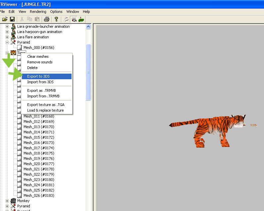The width and height of the screenshot is (264, 211).
Task: Expand the Pyramid node below Monkey
Action: coord(7,206)
